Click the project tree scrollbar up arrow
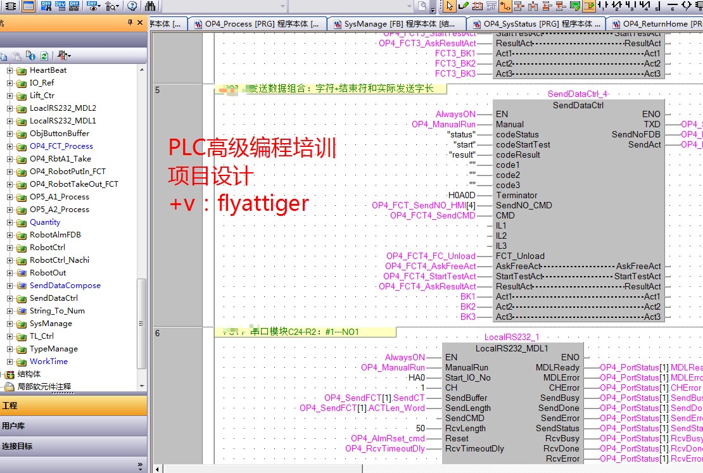The height and width of the screenshot is (473, 703). (142, 70)
